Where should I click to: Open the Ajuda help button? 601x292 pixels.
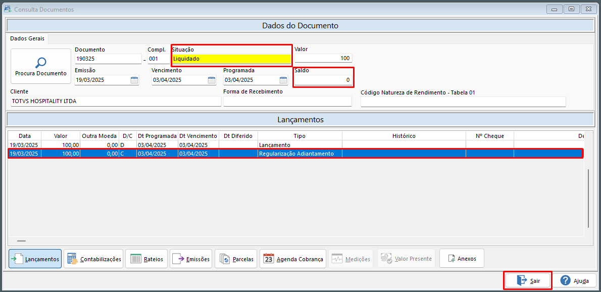click(574, 281)
